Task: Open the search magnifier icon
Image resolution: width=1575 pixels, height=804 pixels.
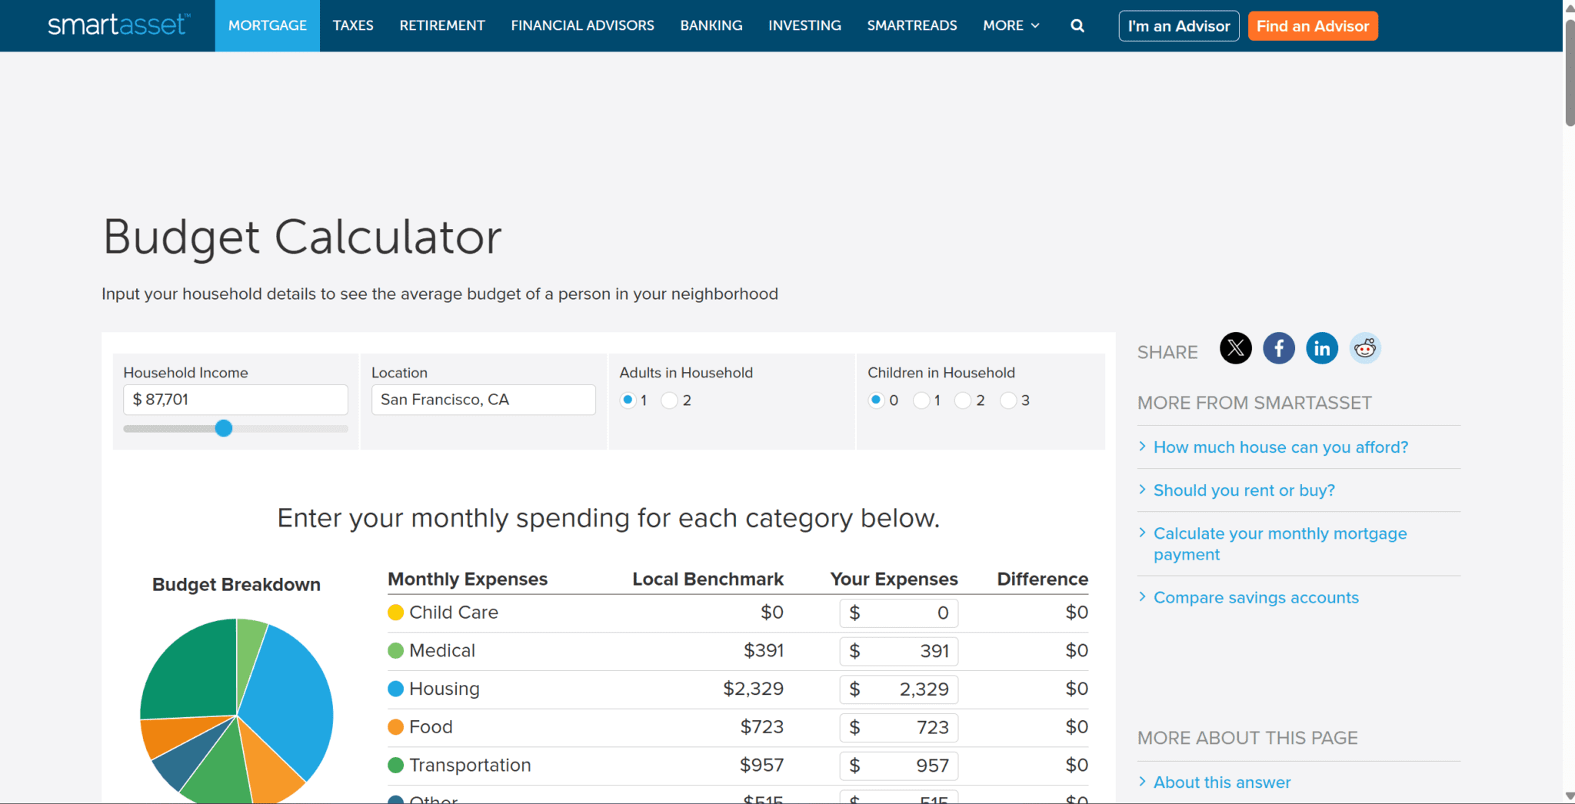Action: tap(1077, 25)
